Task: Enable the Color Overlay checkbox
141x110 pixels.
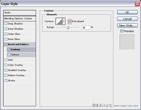Action: [6, 65]
